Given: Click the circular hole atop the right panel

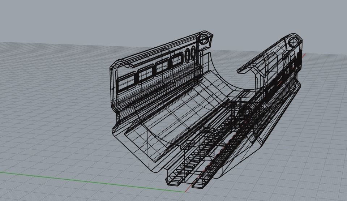Looking at the screenshot, I should click(293, 42).
